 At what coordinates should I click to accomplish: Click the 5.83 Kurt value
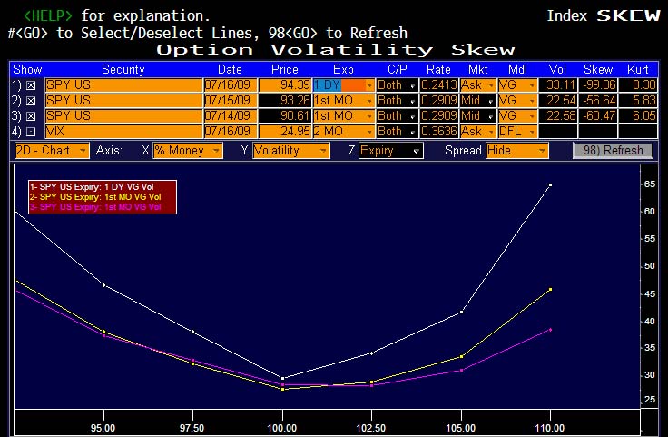(x=638, y=100)
